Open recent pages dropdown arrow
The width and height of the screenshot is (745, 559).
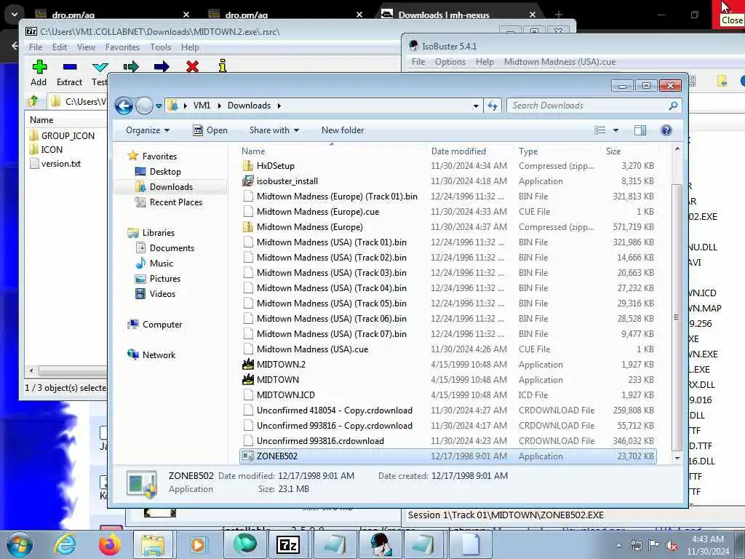[x=159, y=106]
